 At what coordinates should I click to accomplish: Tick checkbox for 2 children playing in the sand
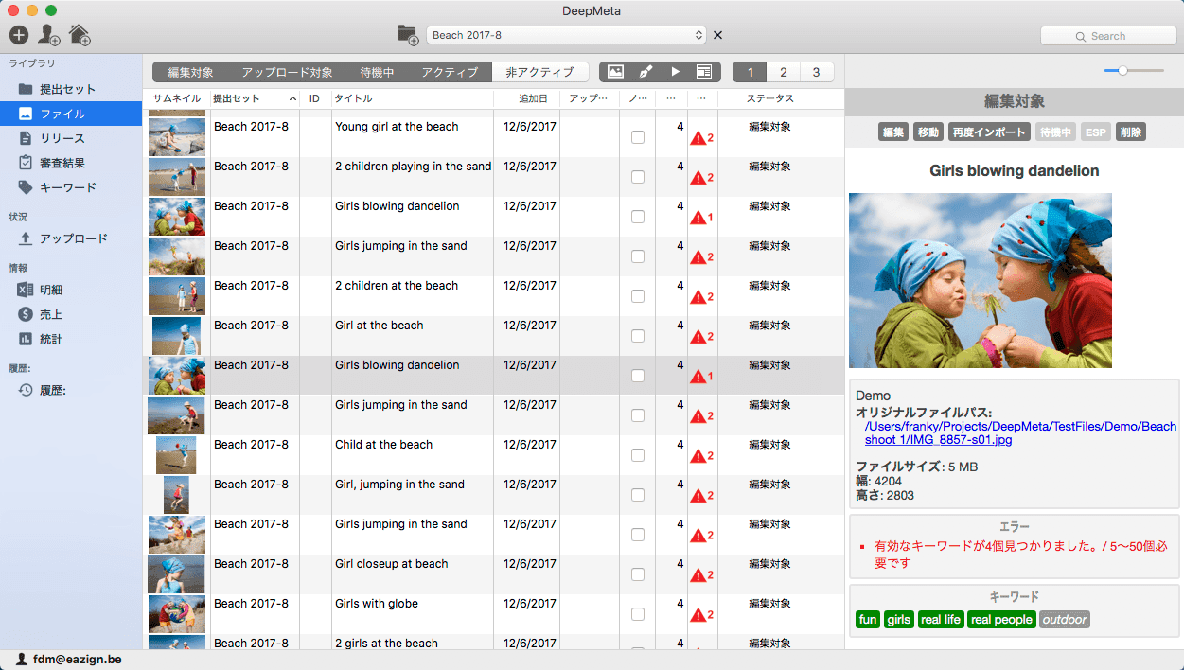[x=638, y=177]
